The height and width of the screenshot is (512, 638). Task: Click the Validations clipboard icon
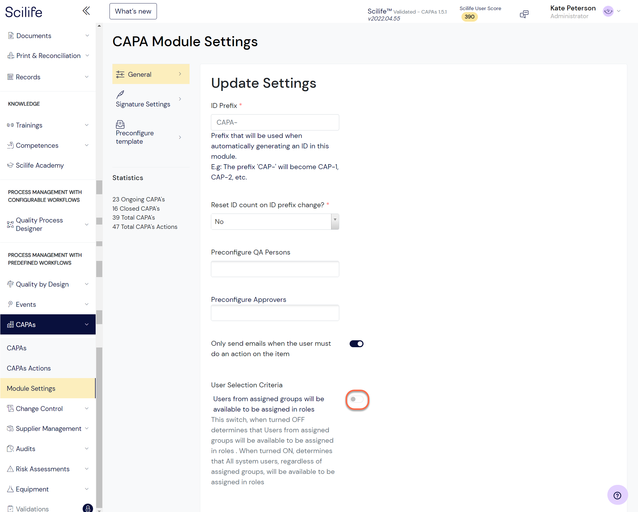[x=10, y=509]
